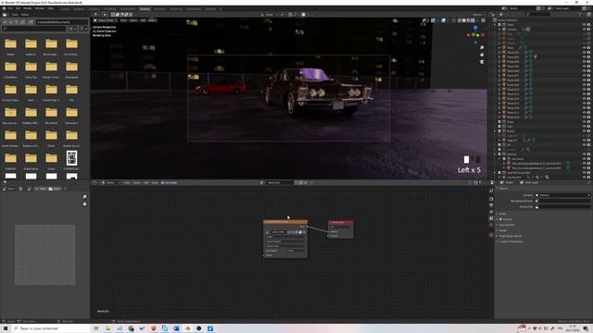Toggle camera view icon in viewport
This screenshot has width=593, height=333.
(x=482, y=62)
